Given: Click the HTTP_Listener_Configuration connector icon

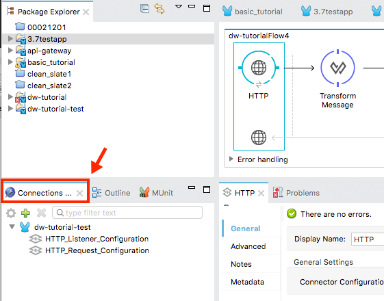Looking at the screenshot, I should coord(36,239).
